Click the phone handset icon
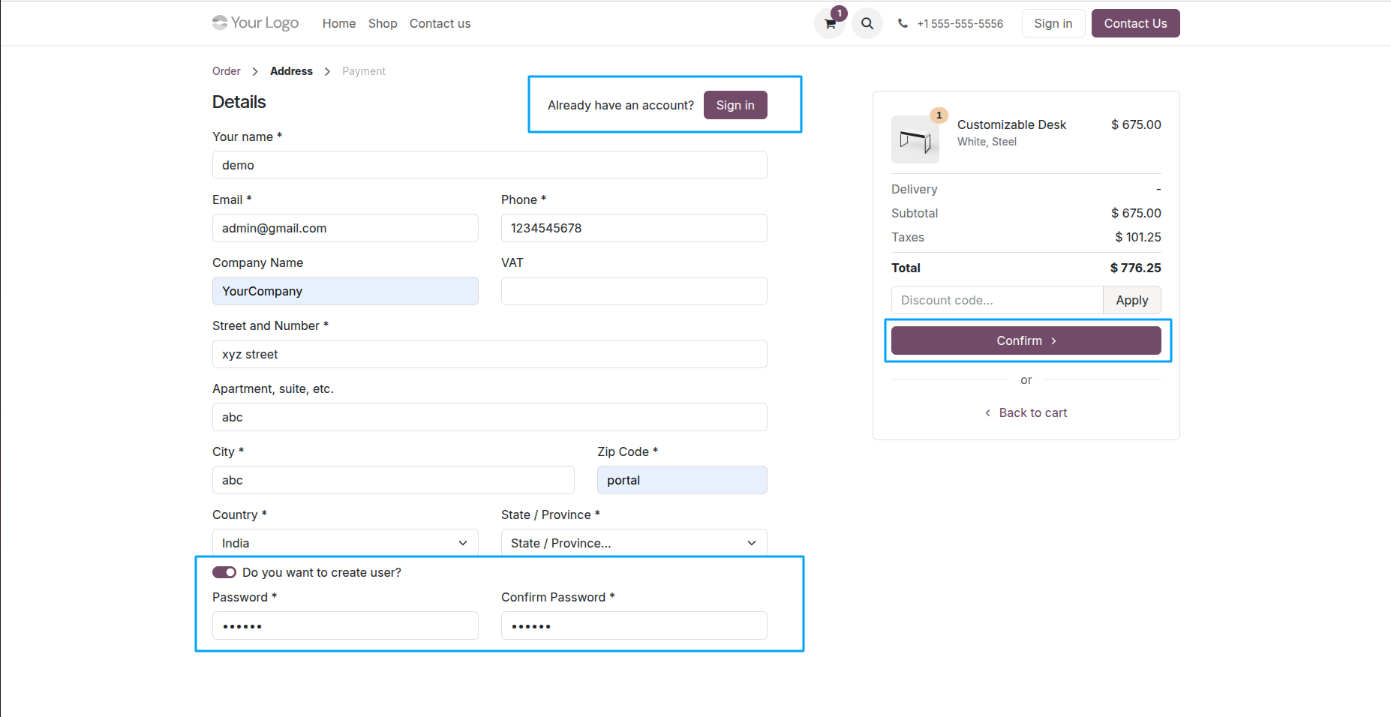This screenshot has width=1391, height=717. point(903,23)
